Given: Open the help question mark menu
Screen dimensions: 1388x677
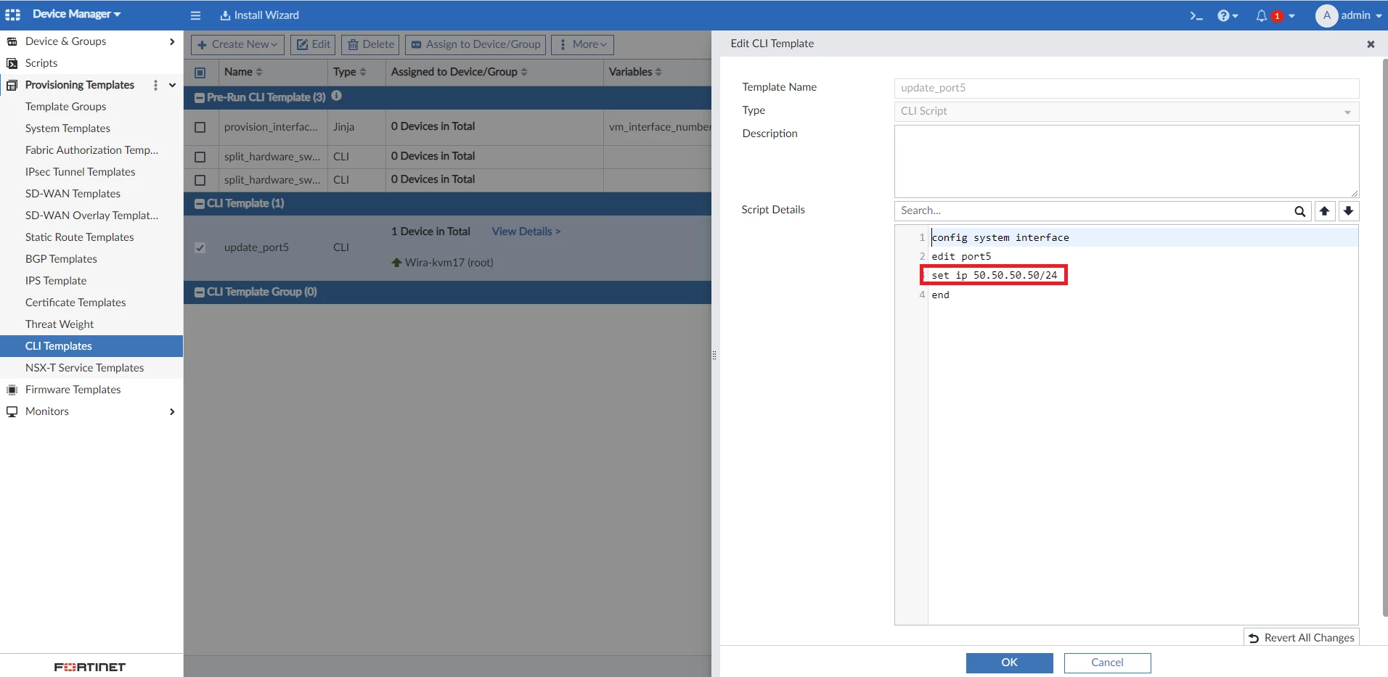Looking at the screenshot, I should coord(1228,15).
